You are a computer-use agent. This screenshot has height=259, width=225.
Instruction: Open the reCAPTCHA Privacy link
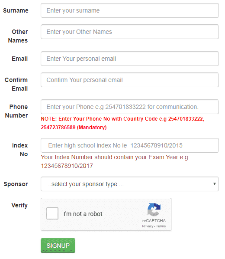pyautogui.click(x=148, y=226)
